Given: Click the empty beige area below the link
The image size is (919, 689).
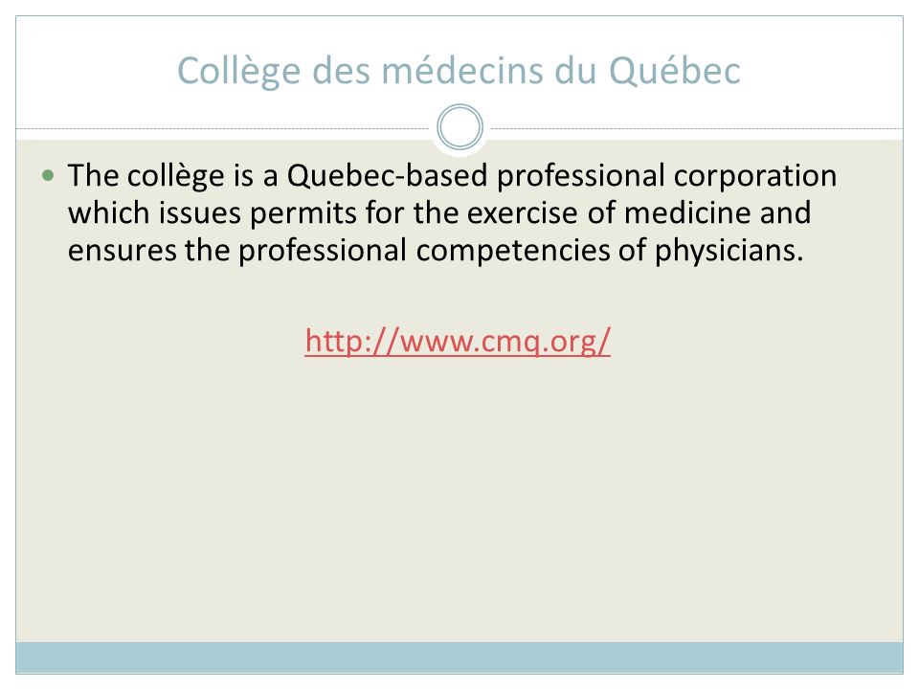Looking at the screenshot, I should coord(459,498).
